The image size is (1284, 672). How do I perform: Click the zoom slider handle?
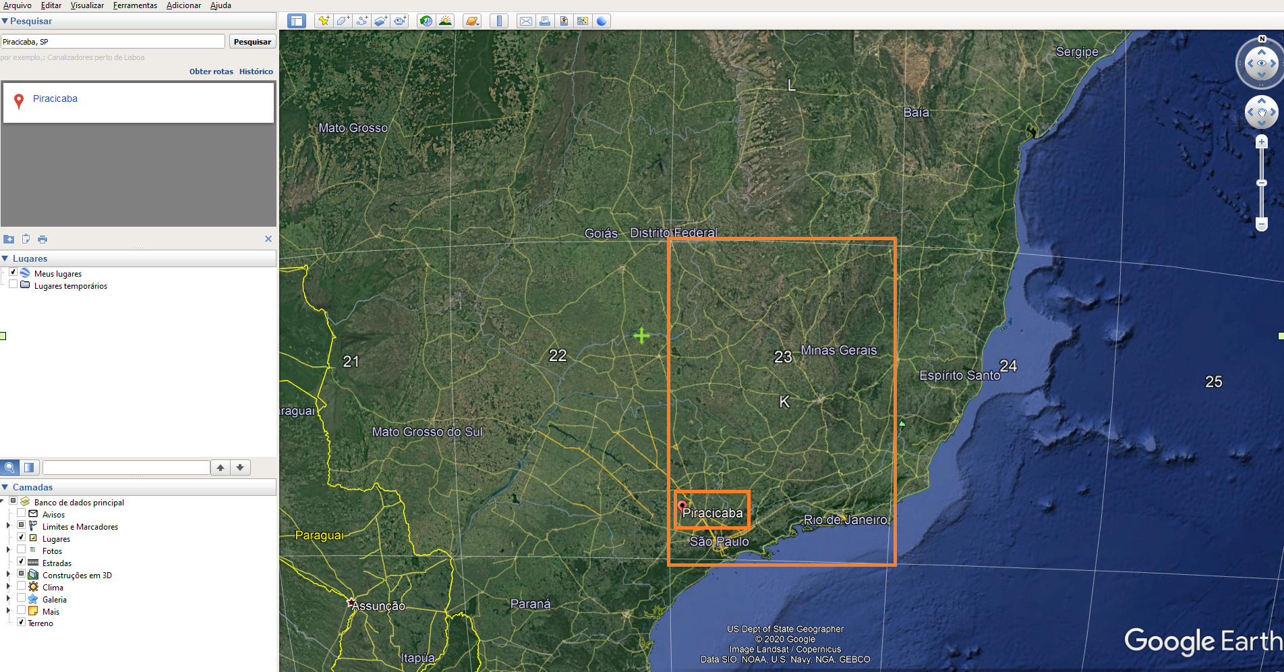1261,183
